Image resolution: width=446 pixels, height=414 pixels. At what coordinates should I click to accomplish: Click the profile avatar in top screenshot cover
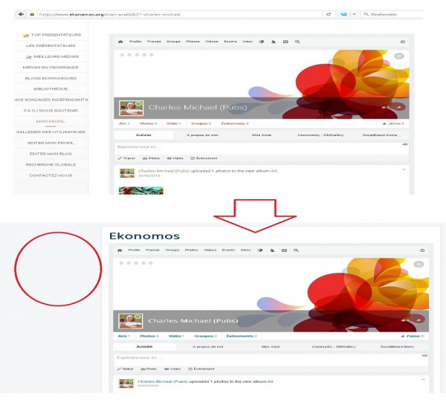coord(131,108)
